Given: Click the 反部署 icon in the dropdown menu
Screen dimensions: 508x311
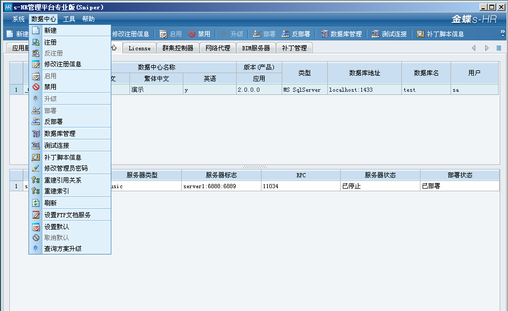Looking at the screenshot, I should pyautogui.click(x=36, y=122).
